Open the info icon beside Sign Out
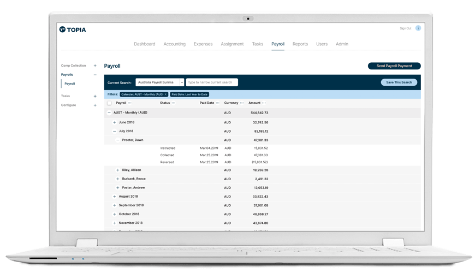This screenshot has width=475, height=273. pyautogui.click(x=418, y=28)
